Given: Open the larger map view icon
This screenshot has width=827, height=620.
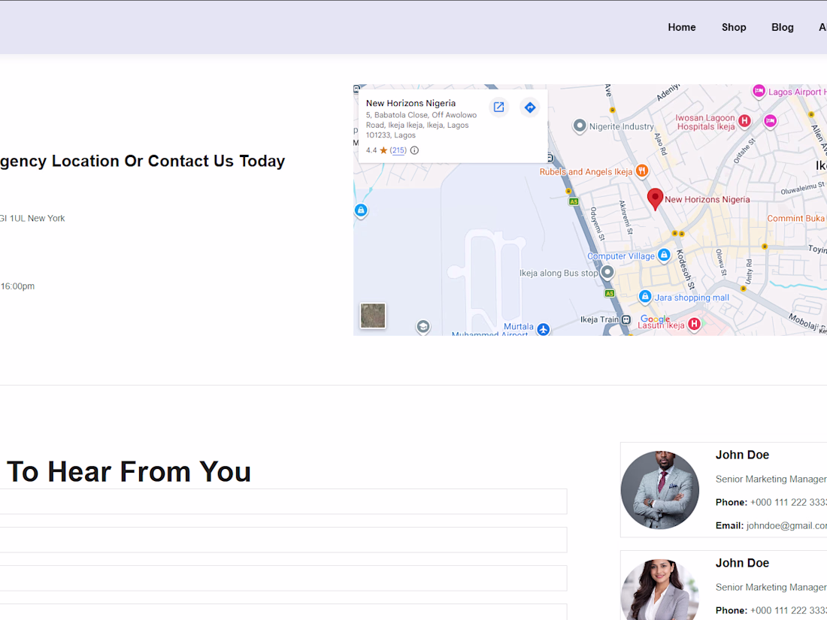Looking at the screenshot, I should [x=498, y=107].
